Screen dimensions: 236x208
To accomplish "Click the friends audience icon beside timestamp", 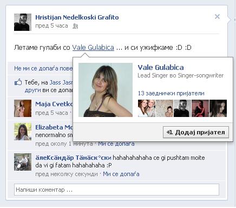I will coord(75,26).
